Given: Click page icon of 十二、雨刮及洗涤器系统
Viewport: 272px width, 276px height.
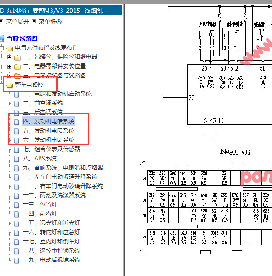Looking at the screenshot, I should click(17, 196).
